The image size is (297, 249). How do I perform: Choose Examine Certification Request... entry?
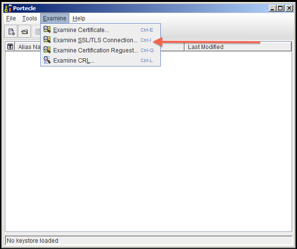coord(100,50)
